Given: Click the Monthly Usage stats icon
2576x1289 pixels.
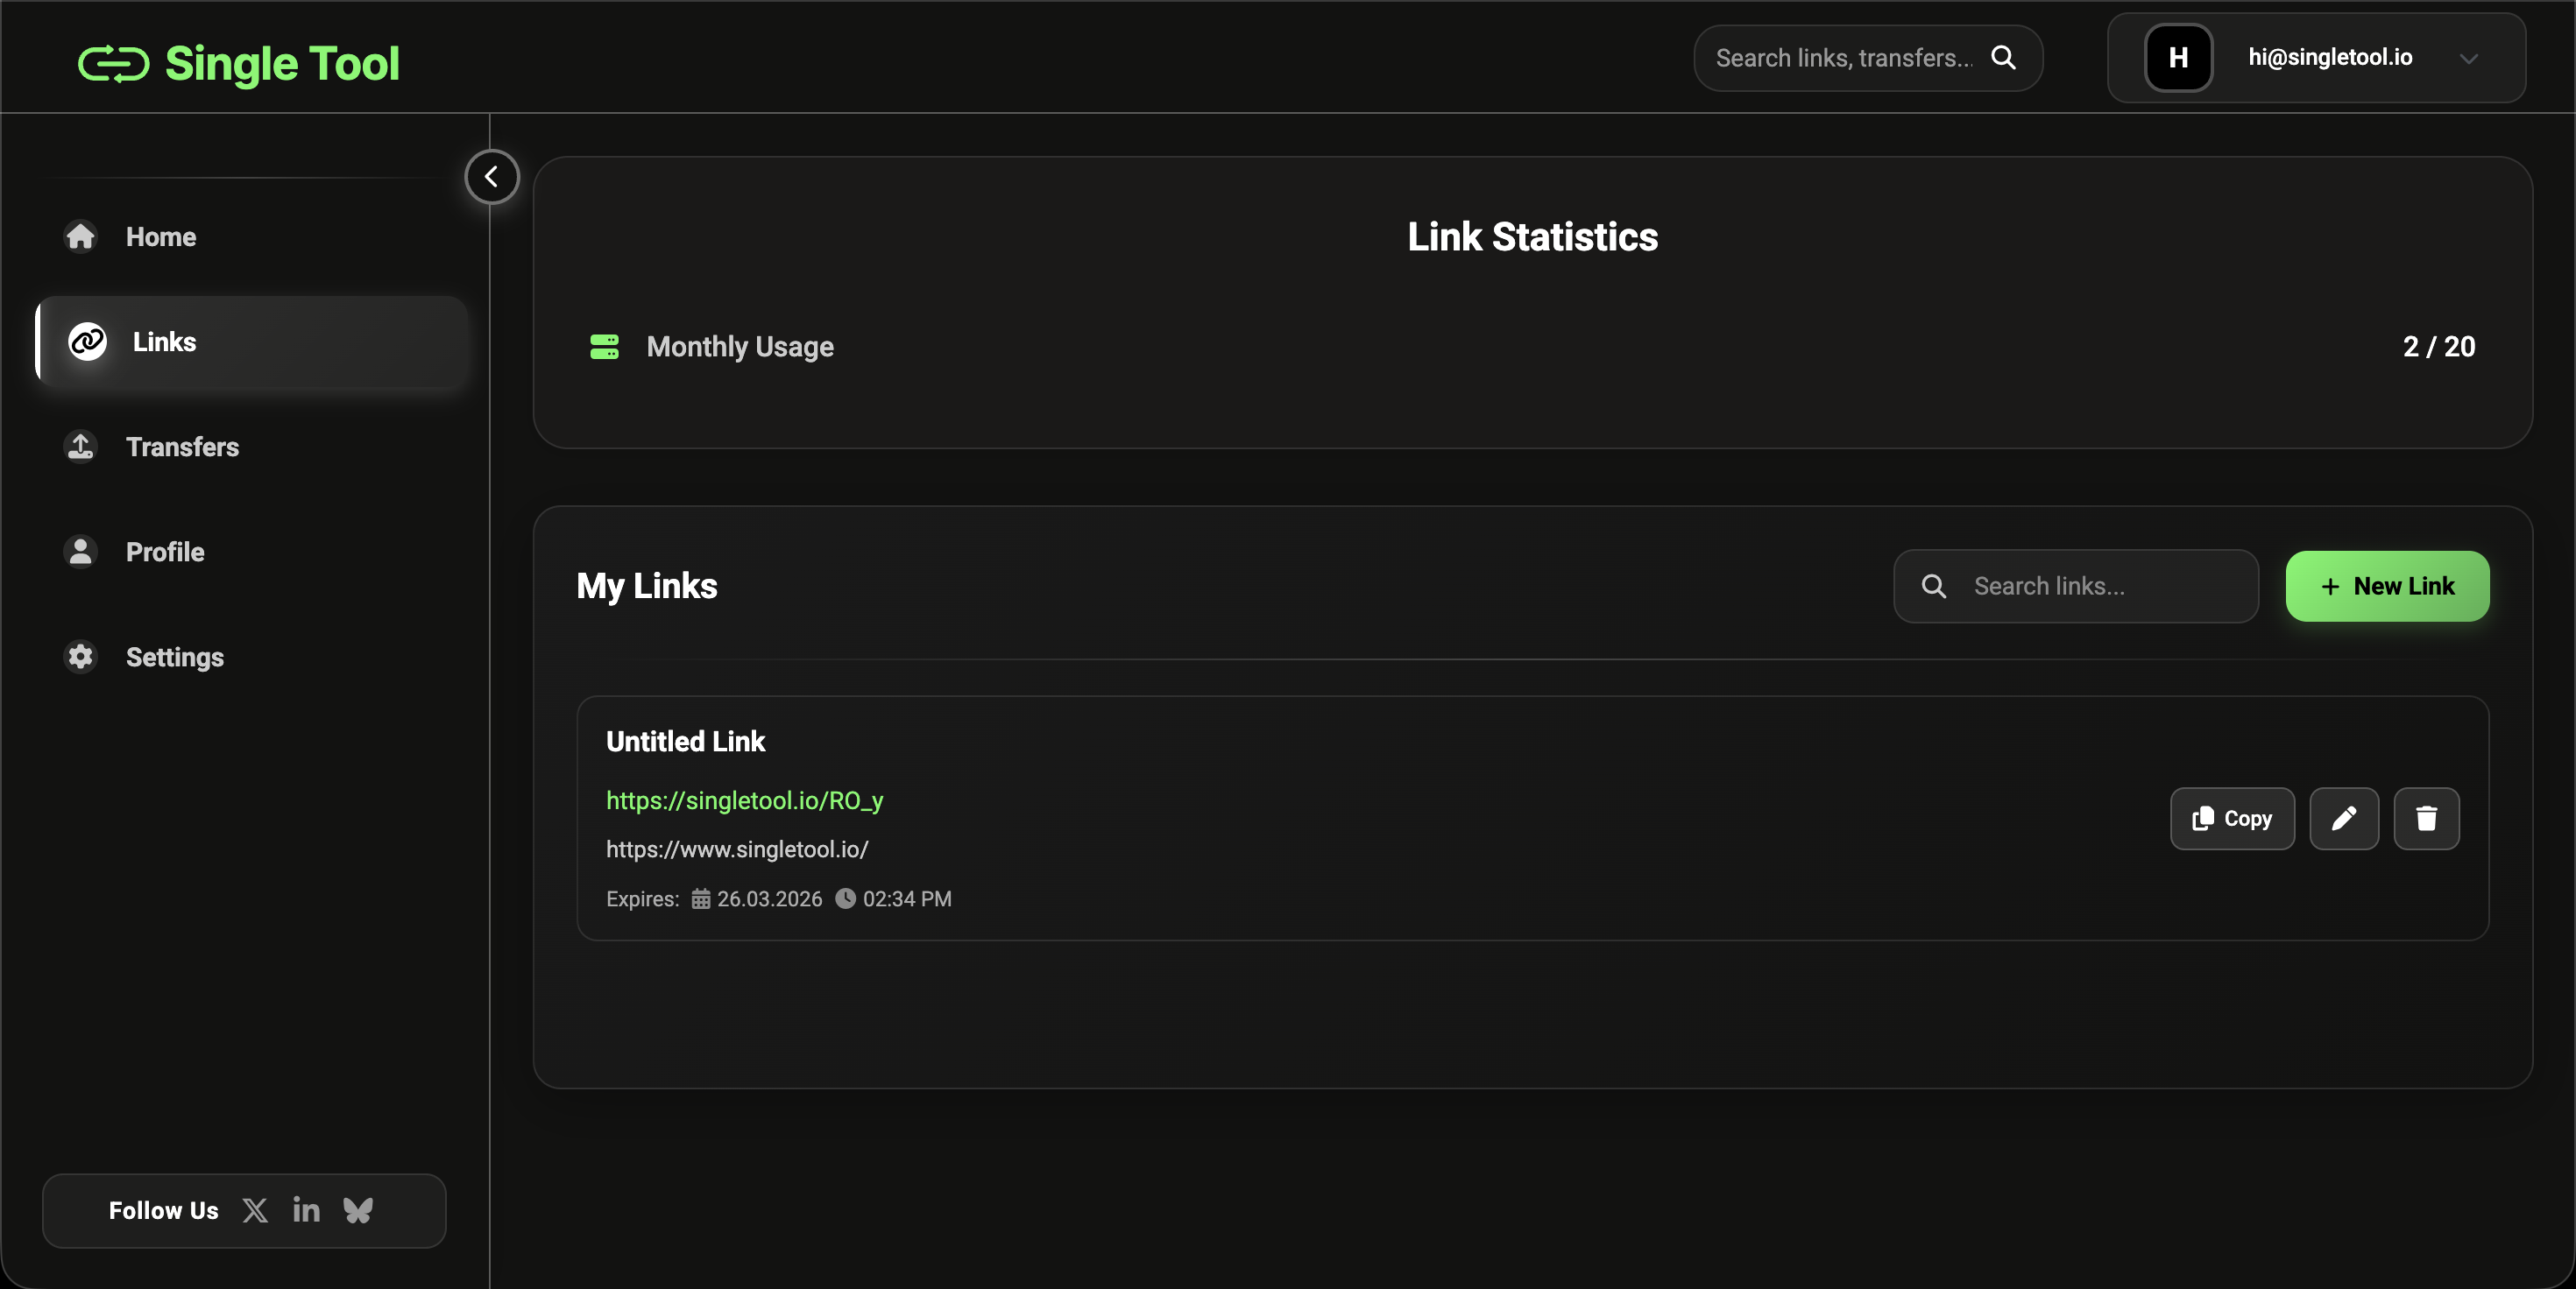Looking at the screenshot, I should click(606, 347).
